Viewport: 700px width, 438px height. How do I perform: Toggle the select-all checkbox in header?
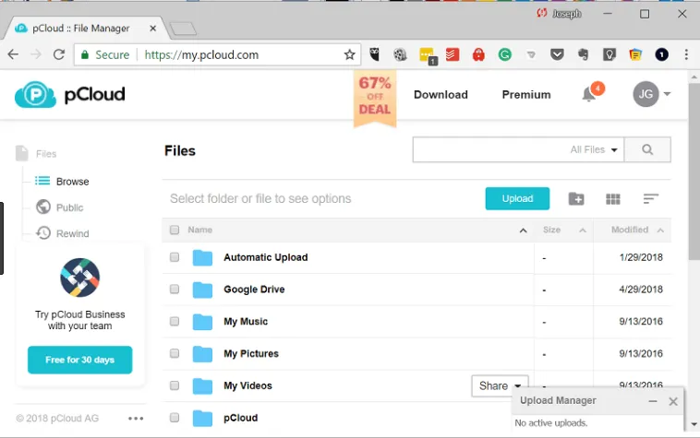[175, 230]
